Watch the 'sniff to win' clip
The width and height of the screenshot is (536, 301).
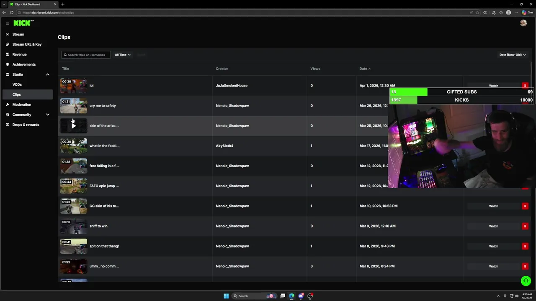[x=494, y=226]
